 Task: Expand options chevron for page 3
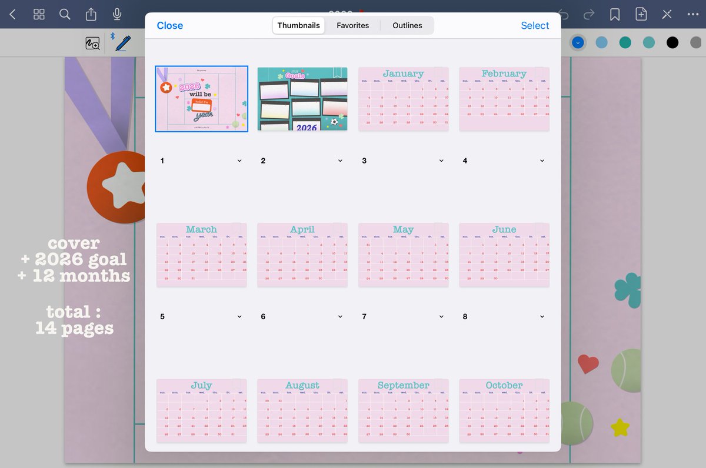pos(442,161)
